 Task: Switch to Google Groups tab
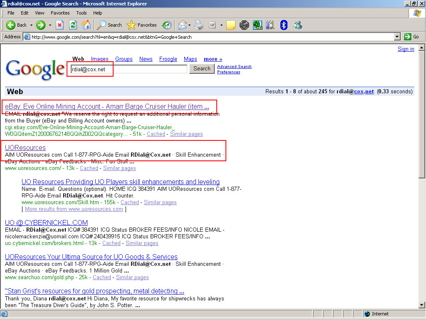point(124,59)
